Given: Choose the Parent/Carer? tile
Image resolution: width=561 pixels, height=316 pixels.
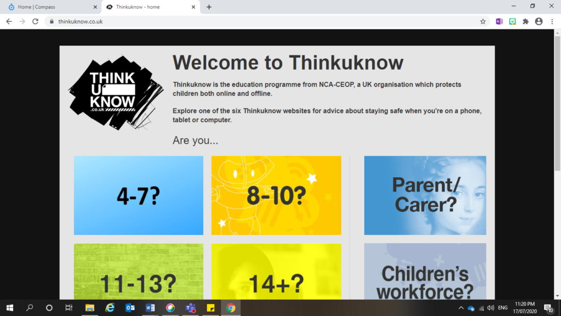Looking at the screenshot, I should pyautogui.click(x=425, y=195).
